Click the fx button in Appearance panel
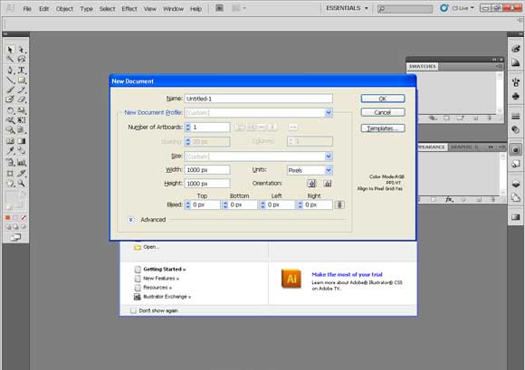Viewport: 525px width, 370px height. [449, 199]
